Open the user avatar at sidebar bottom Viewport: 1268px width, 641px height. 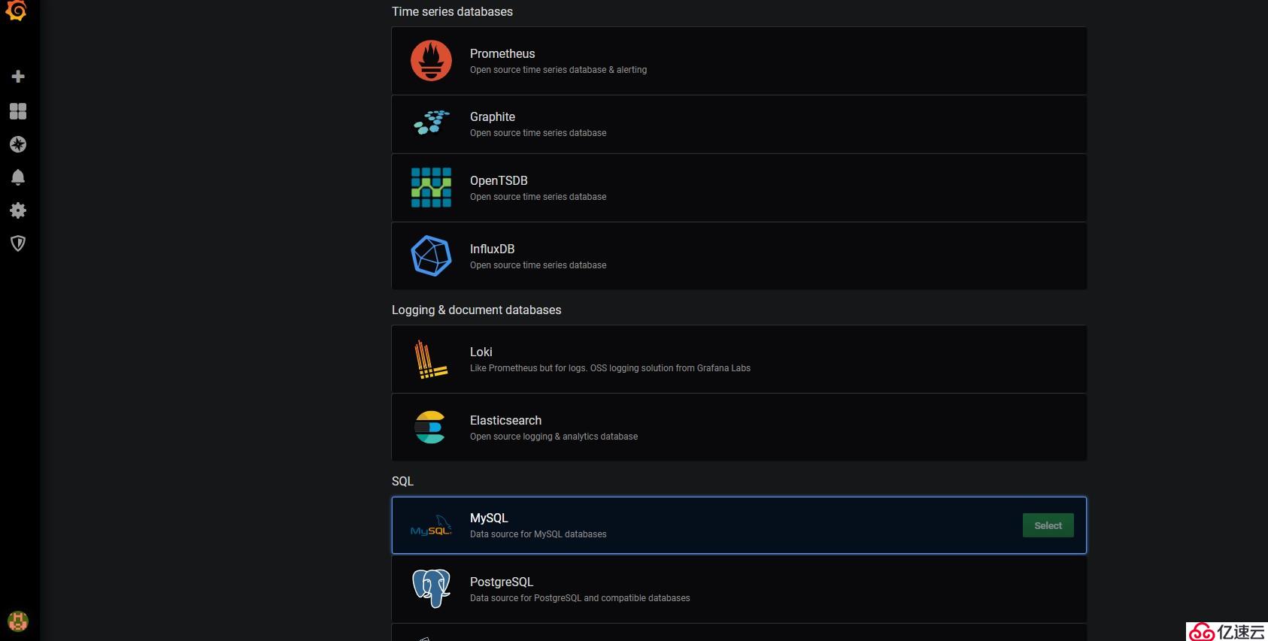click(x=18, y=621)
